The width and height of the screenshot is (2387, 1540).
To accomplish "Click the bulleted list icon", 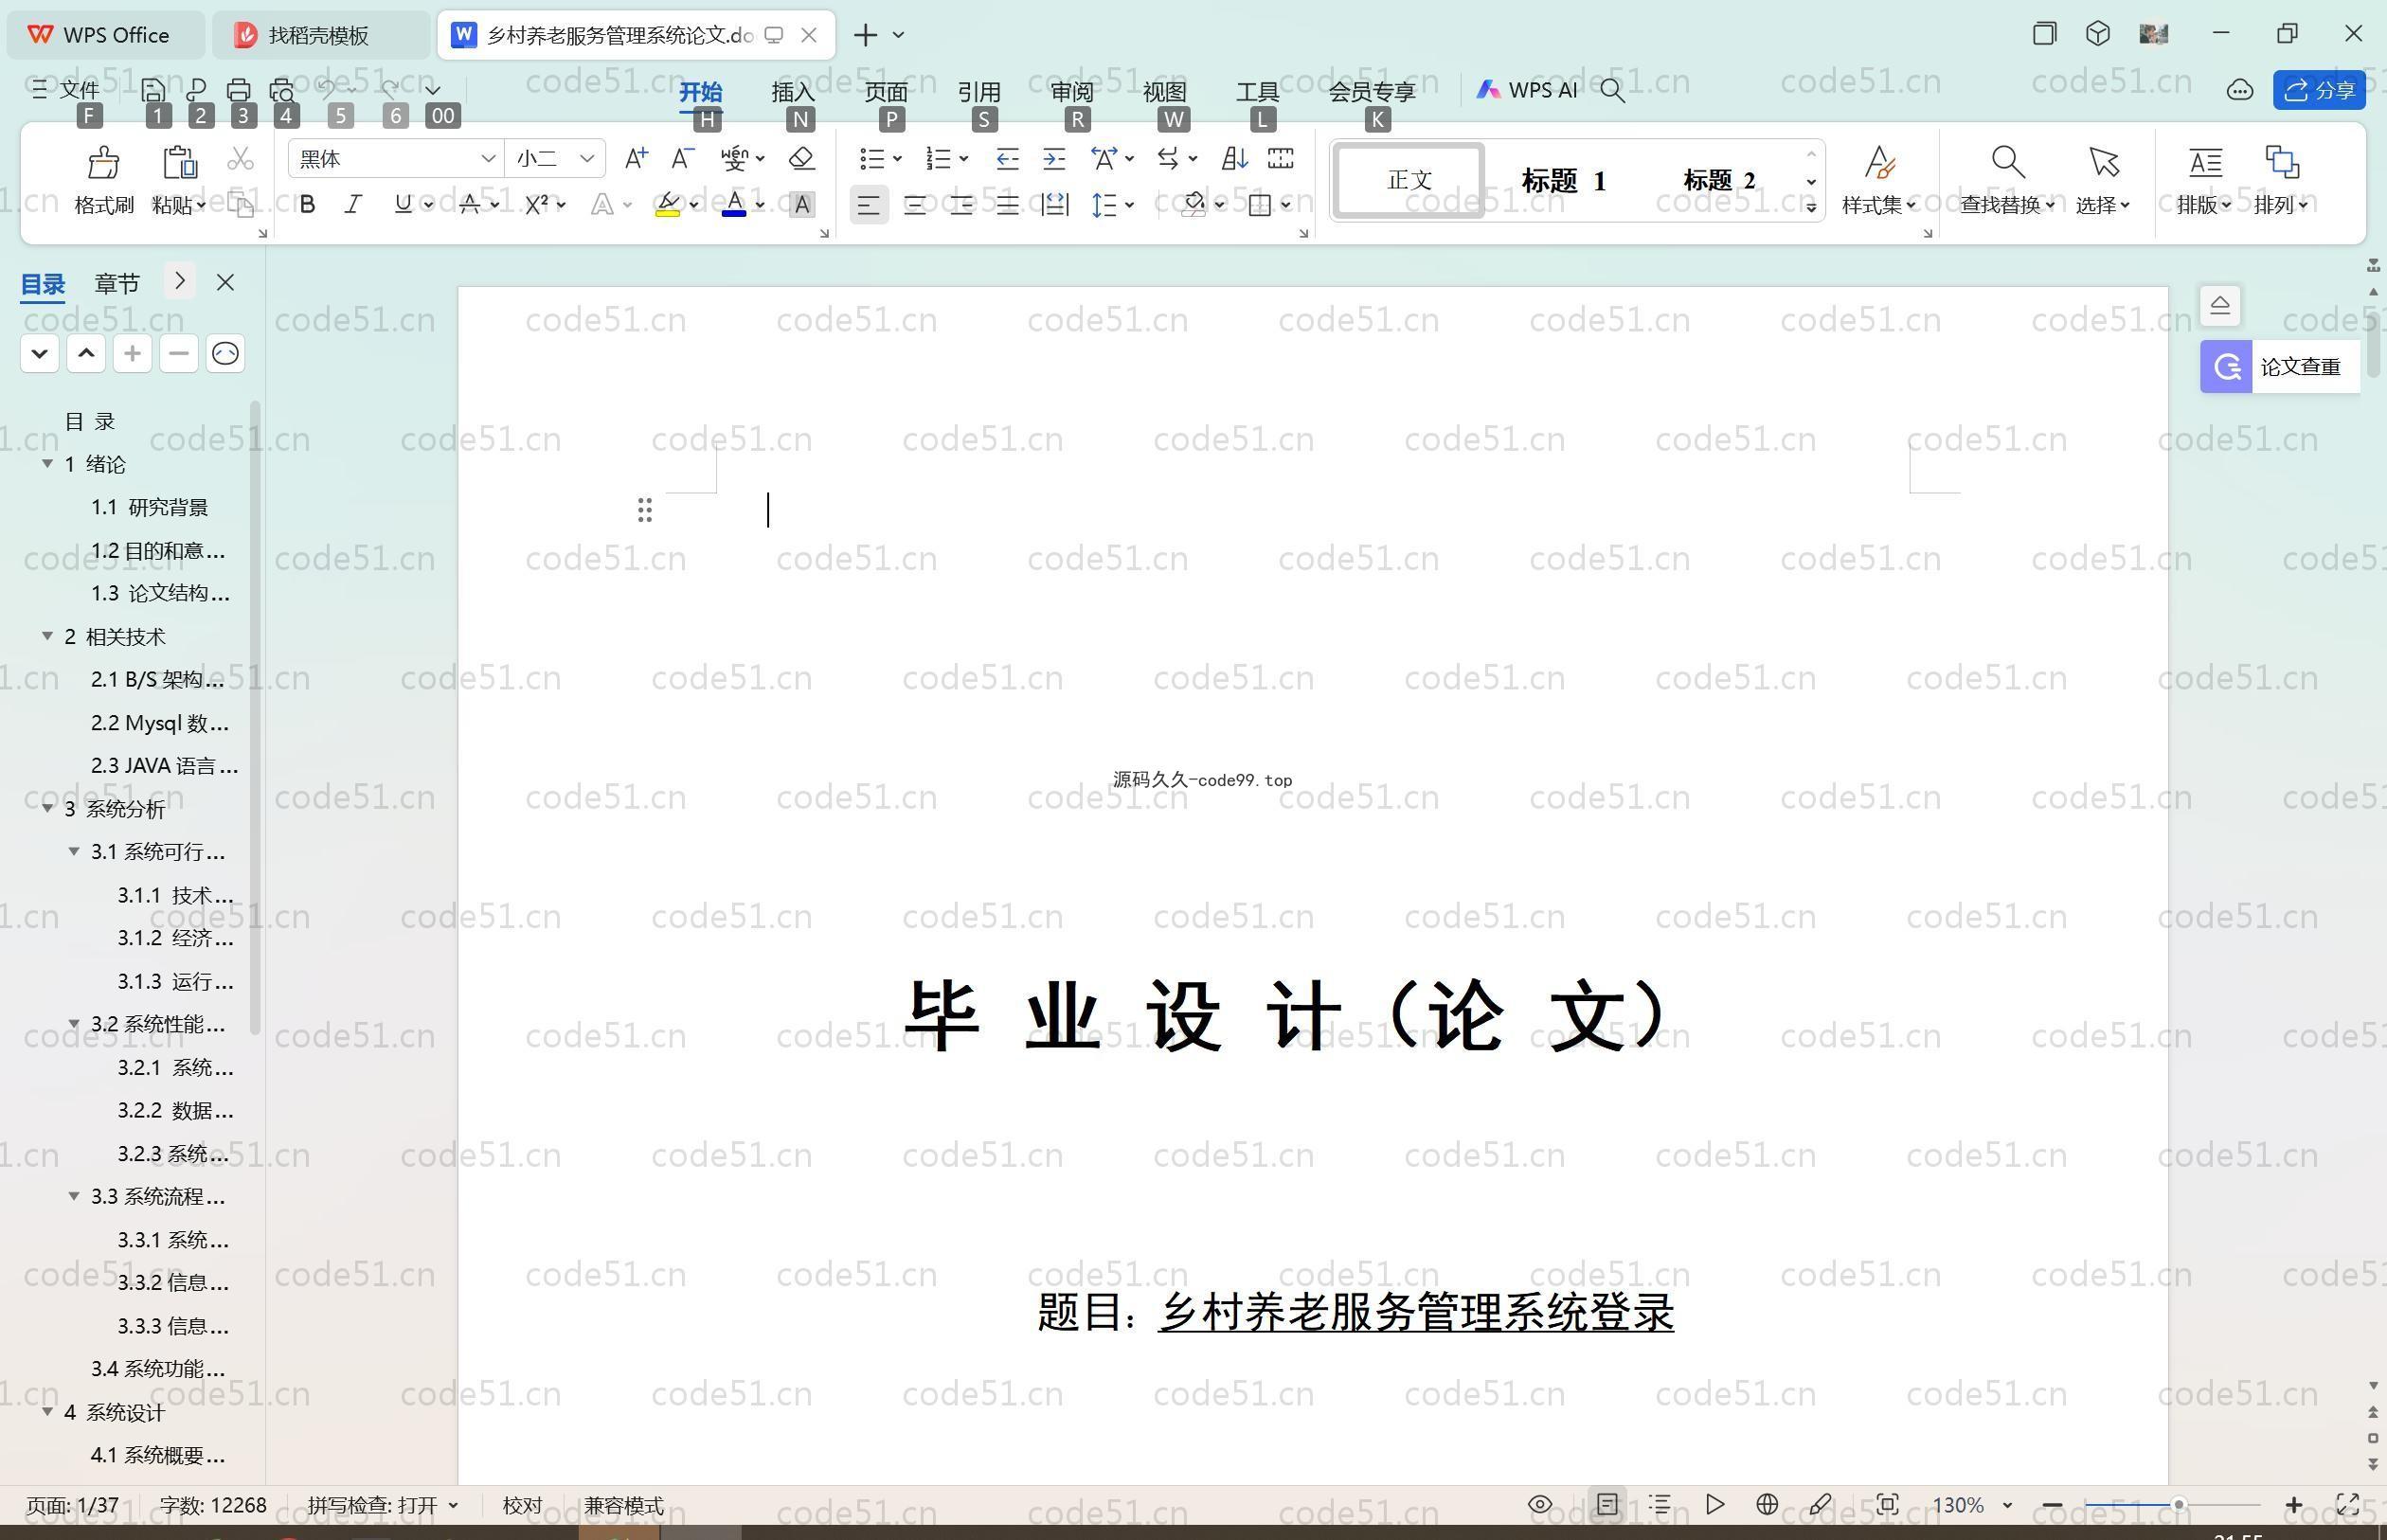I will click(872, 158).
